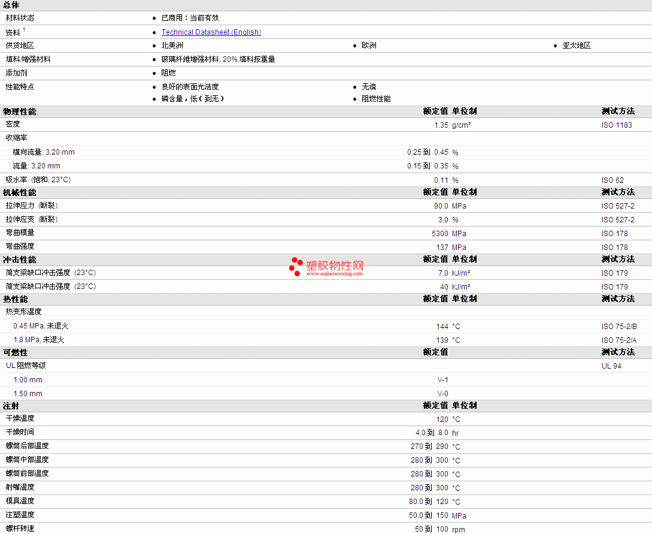
Task: Click the 1.50 mm thickness label
Action: click(x=28, y=394)
